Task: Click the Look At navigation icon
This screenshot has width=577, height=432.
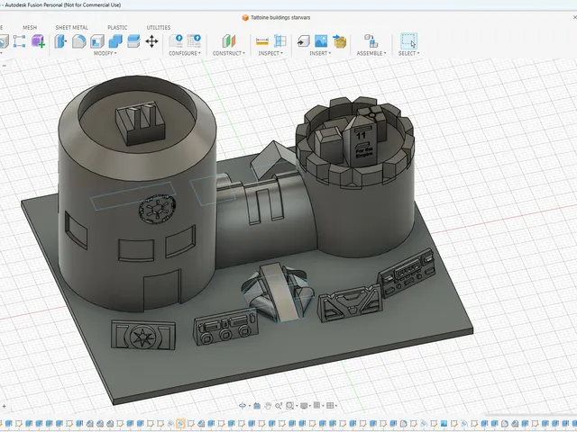Action: [x=257, y=406]
